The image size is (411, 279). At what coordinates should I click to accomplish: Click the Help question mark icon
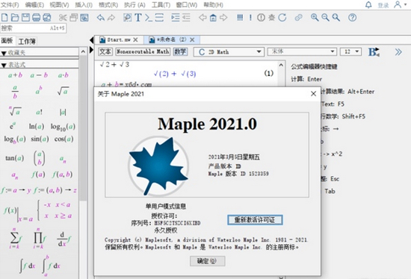click(352, 18)
